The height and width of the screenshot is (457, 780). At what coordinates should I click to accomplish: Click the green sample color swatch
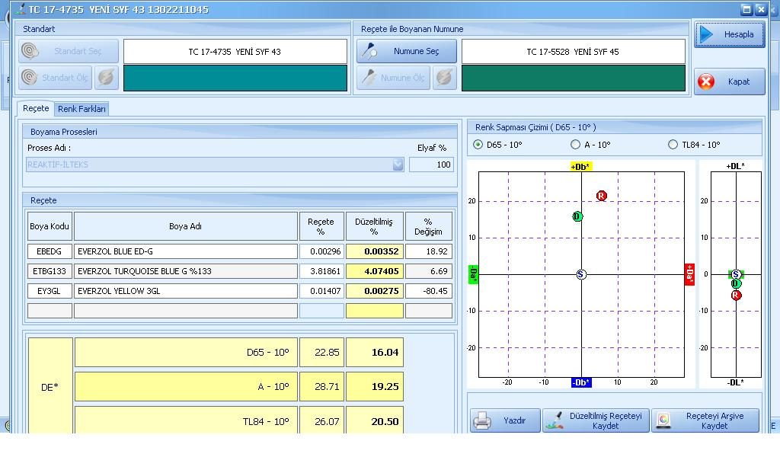click(x=573, y=78)
